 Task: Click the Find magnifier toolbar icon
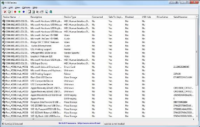(x=47, y=12)
